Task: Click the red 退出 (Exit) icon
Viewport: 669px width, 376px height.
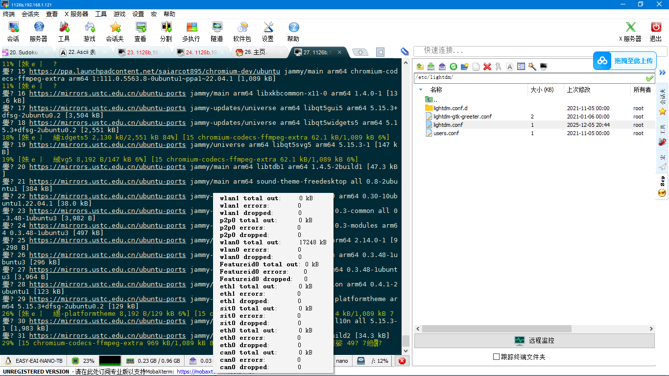Action: [656, 32]
